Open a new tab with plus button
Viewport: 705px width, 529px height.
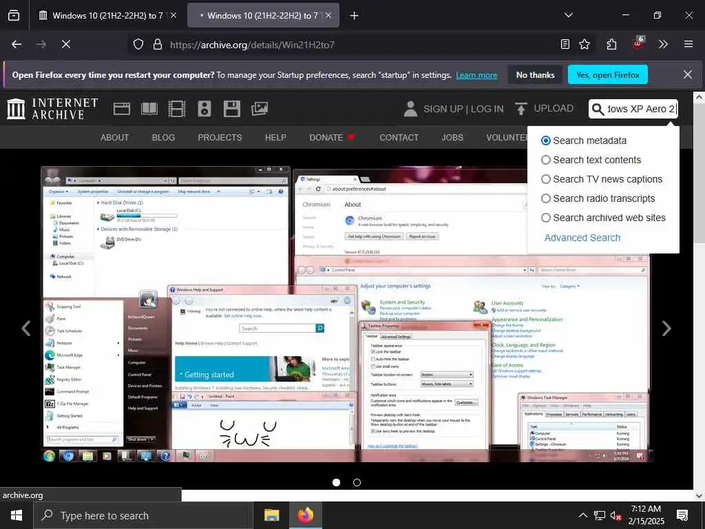coord(355,16)
